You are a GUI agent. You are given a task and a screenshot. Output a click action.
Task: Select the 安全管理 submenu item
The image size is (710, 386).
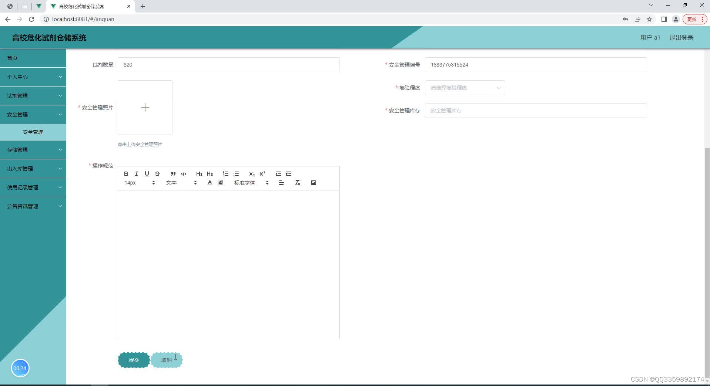33,132
